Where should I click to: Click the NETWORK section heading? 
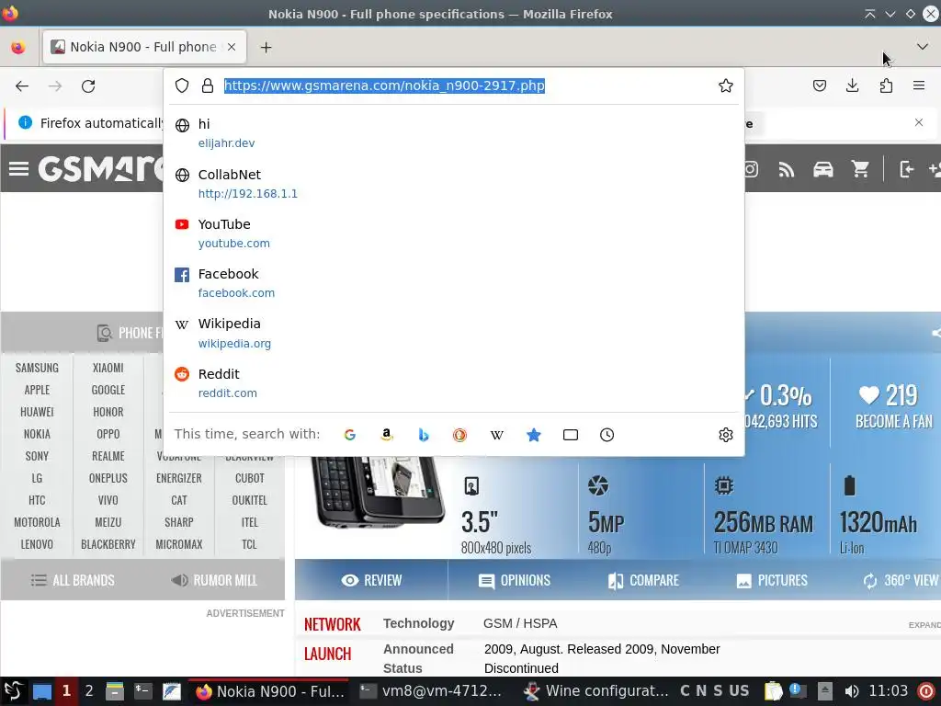tap(332, 624)
